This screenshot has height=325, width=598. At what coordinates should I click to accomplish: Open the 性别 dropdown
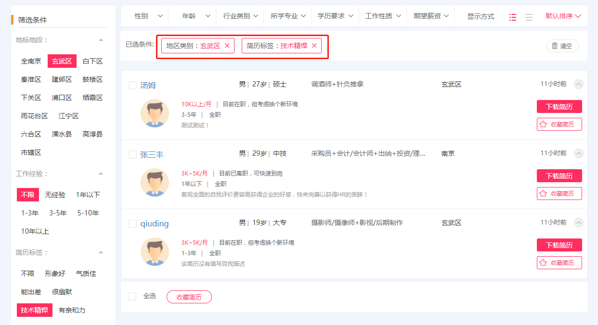tap(148, 16)
